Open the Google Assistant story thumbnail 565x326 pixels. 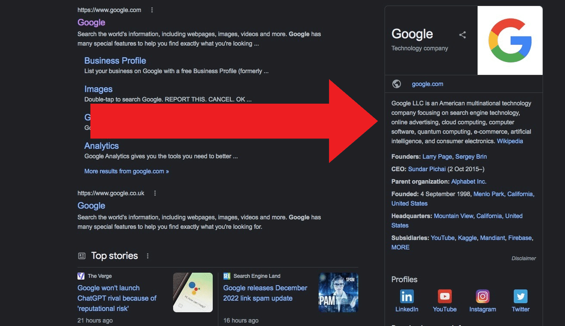coord(193,292)
